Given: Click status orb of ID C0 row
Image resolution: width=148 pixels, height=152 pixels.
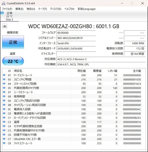Looking at the screenshot, I should [4, 113].
